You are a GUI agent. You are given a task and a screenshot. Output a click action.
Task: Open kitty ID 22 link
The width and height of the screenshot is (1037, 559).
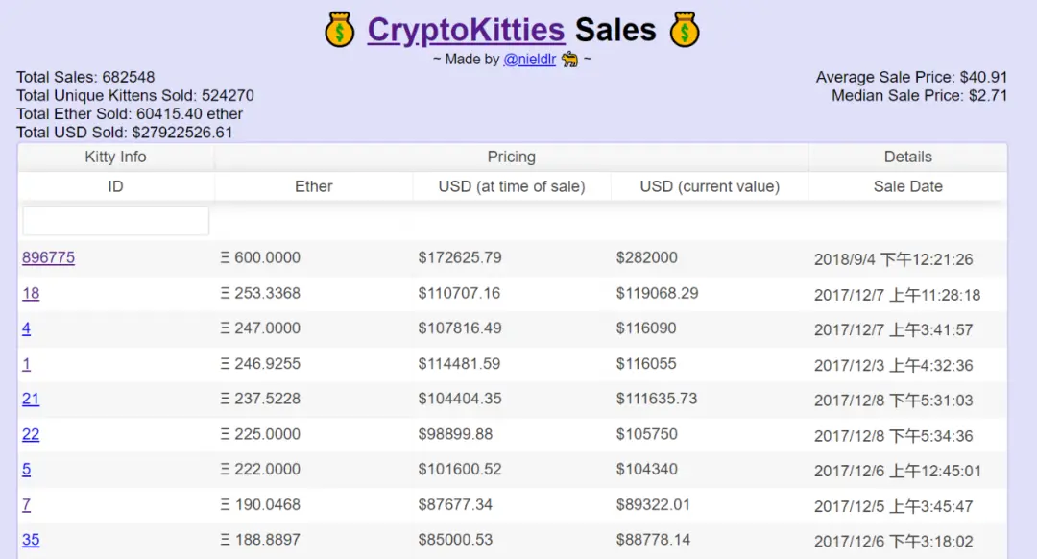[x=31, y=434]
